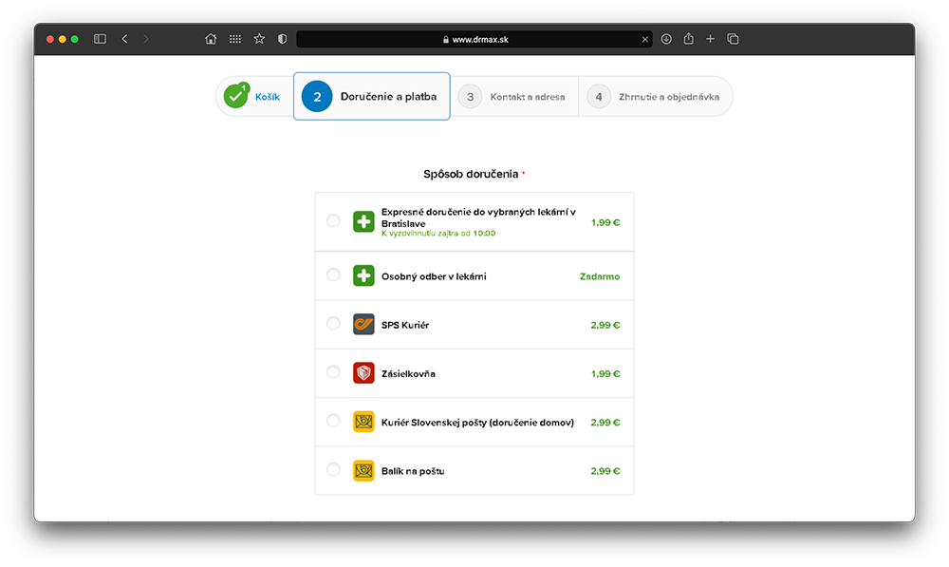This screenshot has width=949, height=567.
Task: Go back to the Košík step link
Action: click(x=267, y=97)
